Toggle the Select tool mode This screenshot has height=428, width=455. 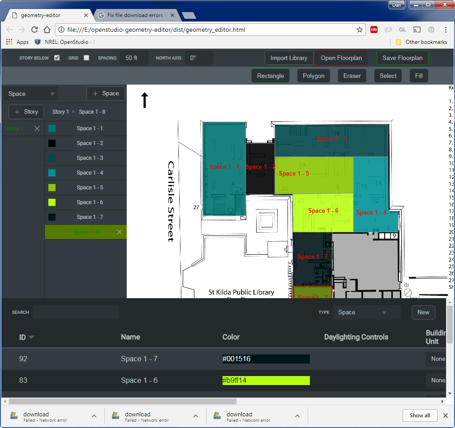(x=387, y=76)
